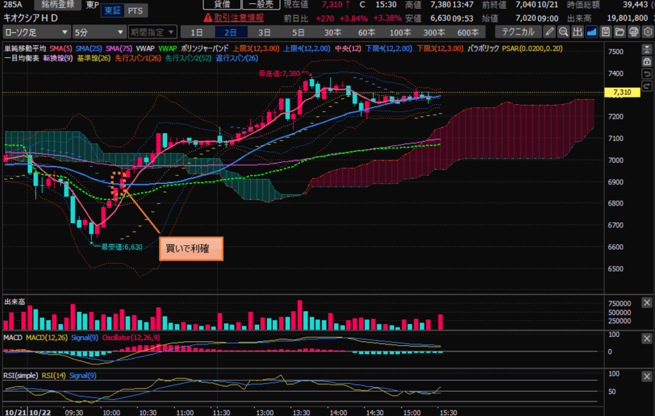This screenshot has height=416, width=655.
Task: Click the 買いで利確 annotation box
Action: 191,249
